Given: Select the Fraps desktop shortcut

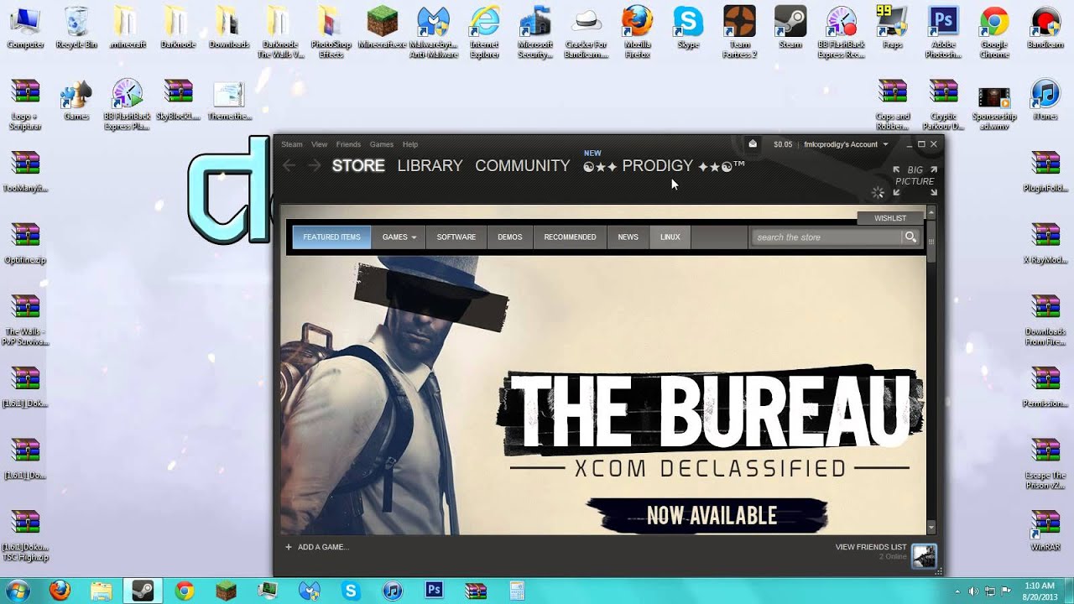Looking at the screenshot, I should [x=893, y=29].
